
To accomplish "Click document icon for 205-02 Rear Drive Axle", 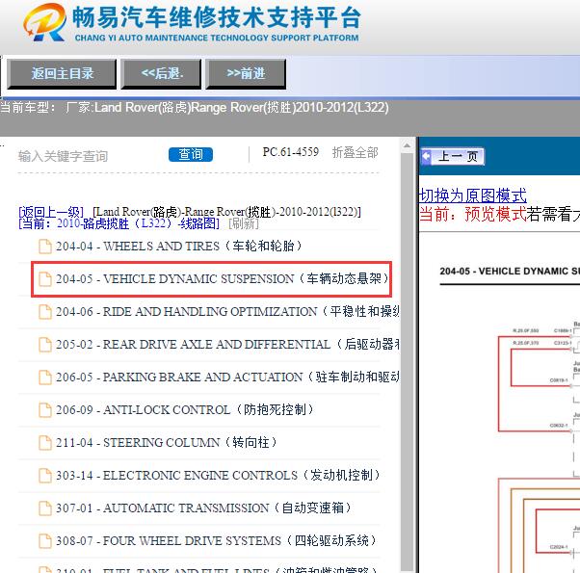I will [x=45, y=345].
